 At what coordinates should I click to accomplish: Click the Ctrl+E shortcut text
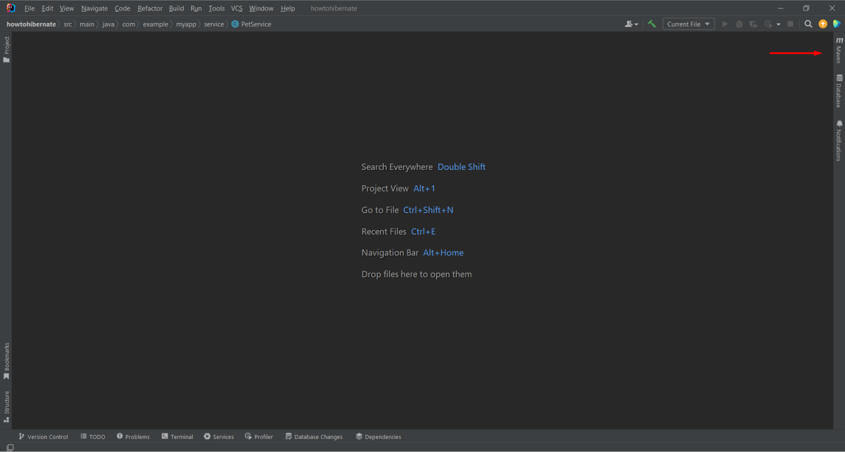point(423,231)
